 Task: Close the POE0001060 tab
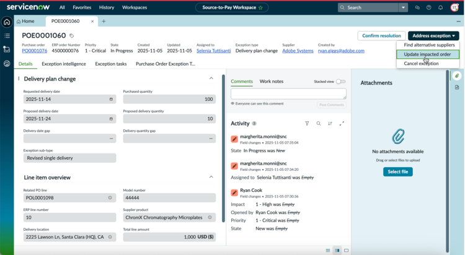(92, 21)
